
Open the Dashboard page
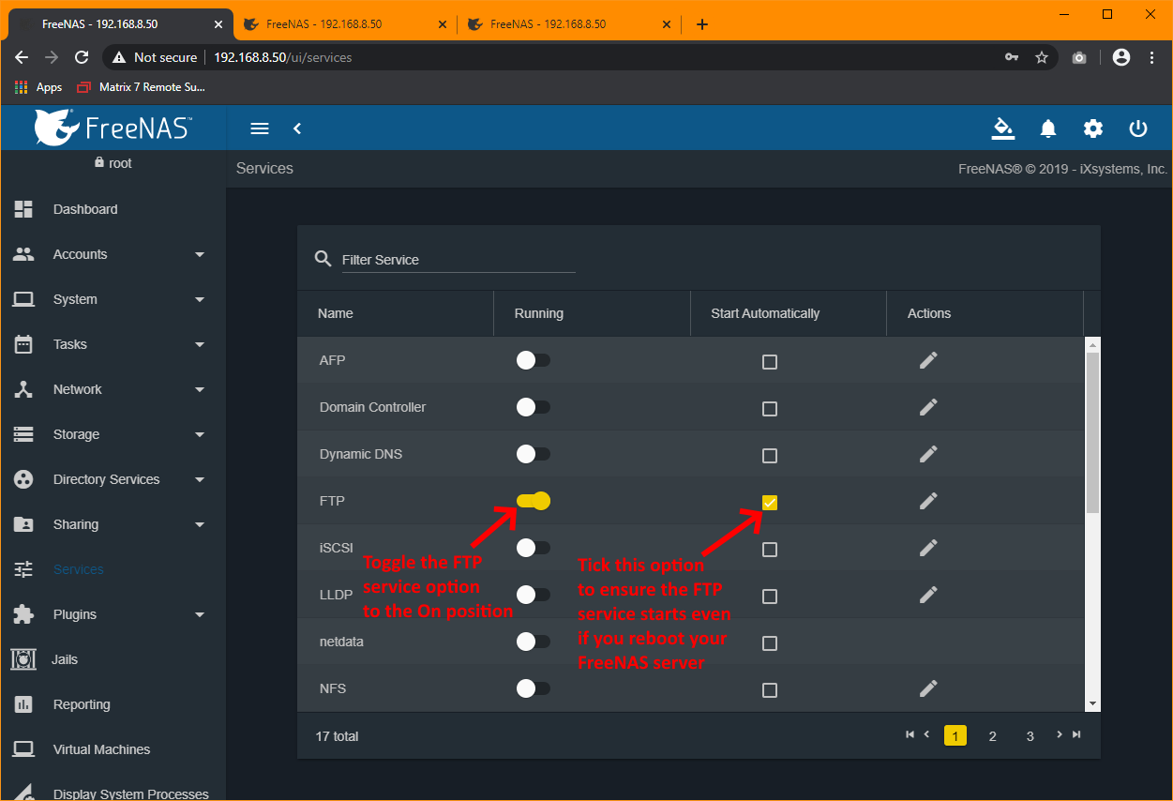click(x=113, y=209)
